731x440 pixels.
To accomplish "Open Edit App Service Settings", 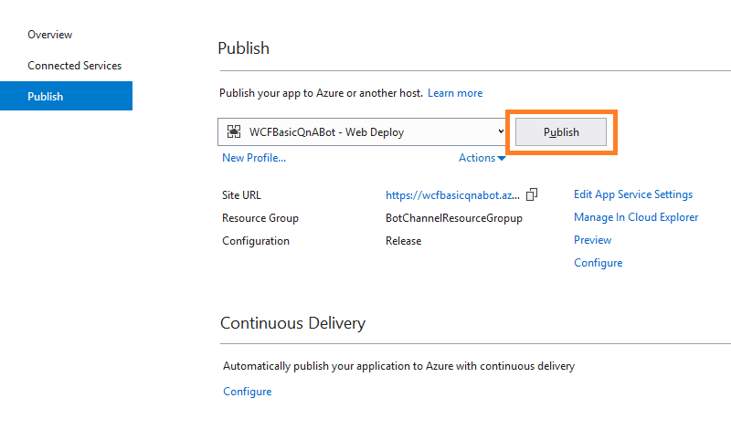I will [633, 194].
